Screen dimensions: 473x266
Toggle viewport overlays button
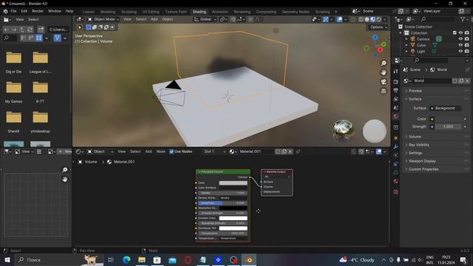pos(339,19)
